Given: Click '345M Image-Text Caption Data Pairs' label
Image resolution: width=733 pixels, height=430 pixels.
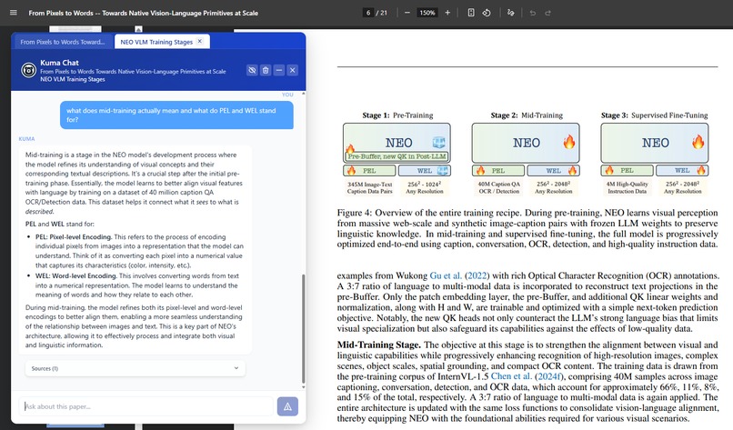Looking at the screenshot, I should coord(369,187).
